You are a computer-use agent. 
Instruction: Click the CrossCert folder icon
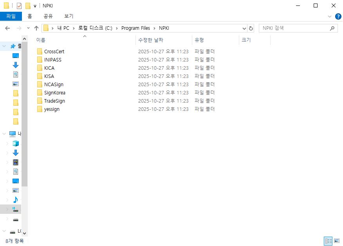pyautogui.click(x=40, y=51)
